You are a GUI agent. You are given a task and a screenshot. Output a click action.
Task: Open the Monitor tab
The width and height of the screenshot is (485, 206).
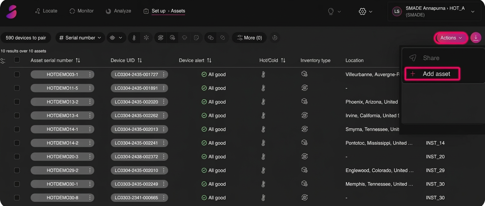(x=81, y=11)
